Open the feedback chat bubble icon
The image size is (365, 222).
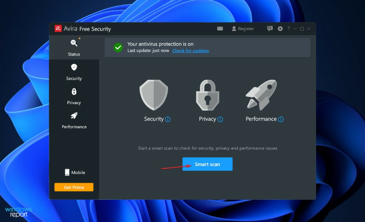pyautogui.click(x=270, y=28)
